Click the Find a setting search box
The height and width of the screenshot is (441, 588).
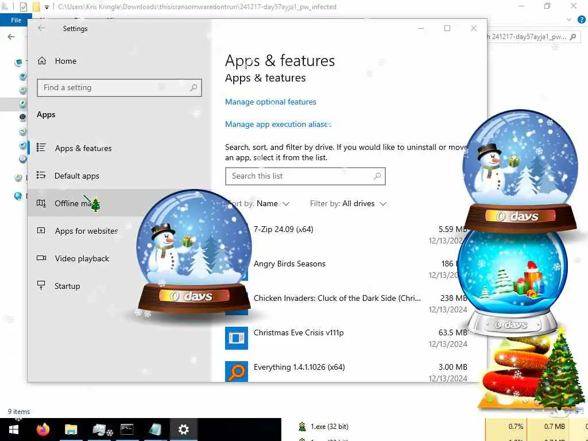[x=119, y=88]
